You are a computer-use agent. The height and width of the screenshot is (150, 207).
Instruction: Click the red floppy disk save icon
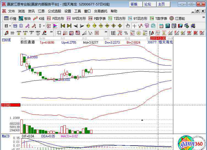coord(180,26)
